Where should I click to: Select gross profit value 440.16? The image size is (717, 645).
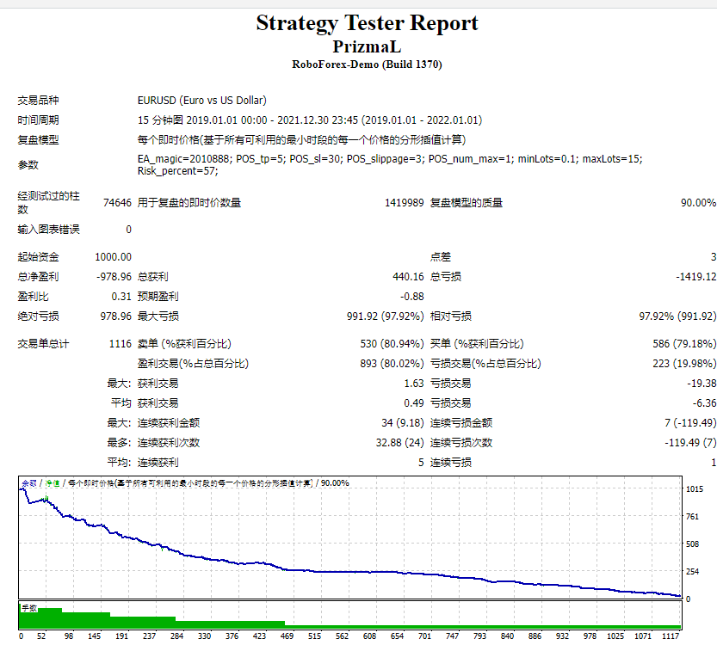tap(408, 277)
